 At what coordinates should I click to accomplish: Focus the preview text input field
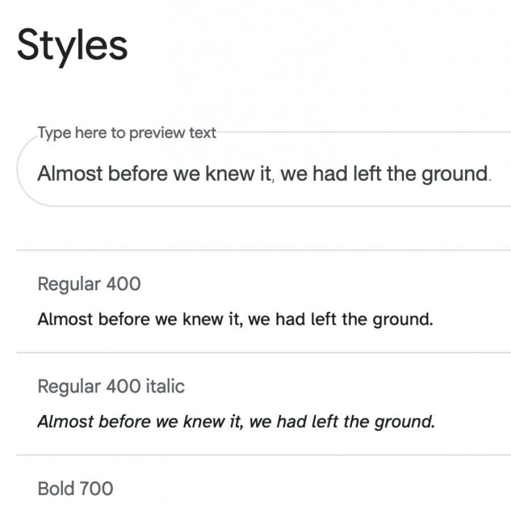click(264, 174)
